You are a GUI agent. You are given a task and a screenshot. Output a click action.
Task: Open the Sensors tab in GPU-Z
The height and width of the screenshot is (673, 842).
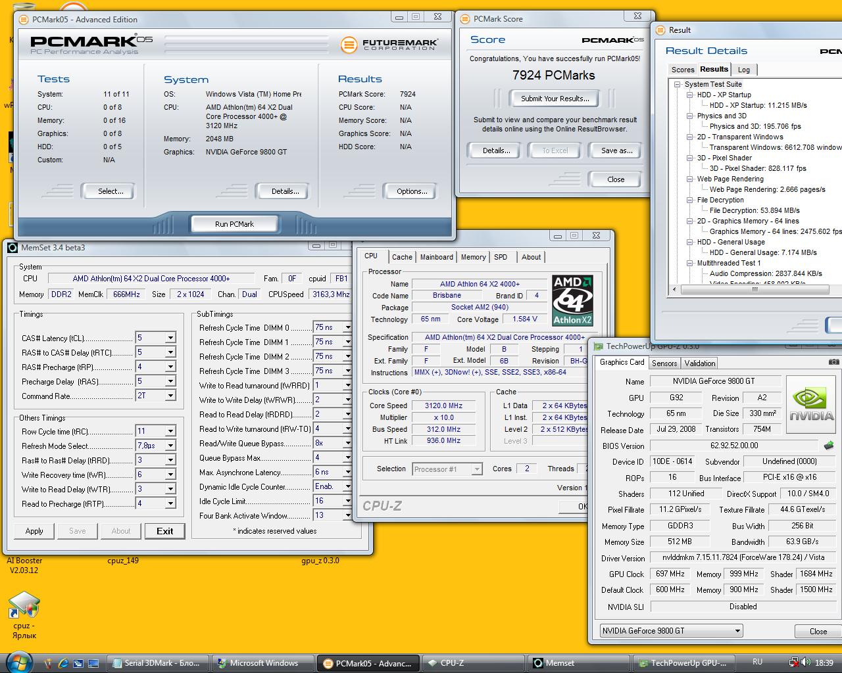click(x=664, y=363)
